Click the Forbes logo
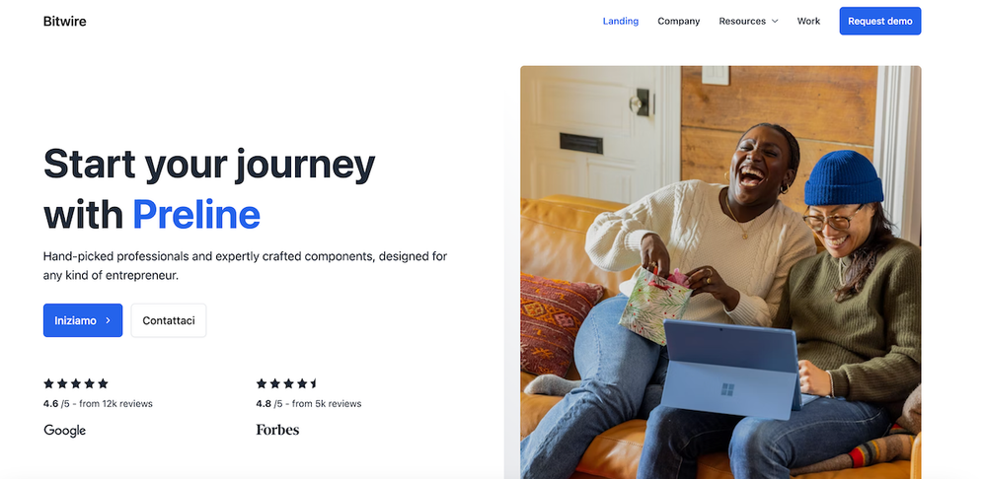This screenshot has height=479, width=987. point(277,430)
